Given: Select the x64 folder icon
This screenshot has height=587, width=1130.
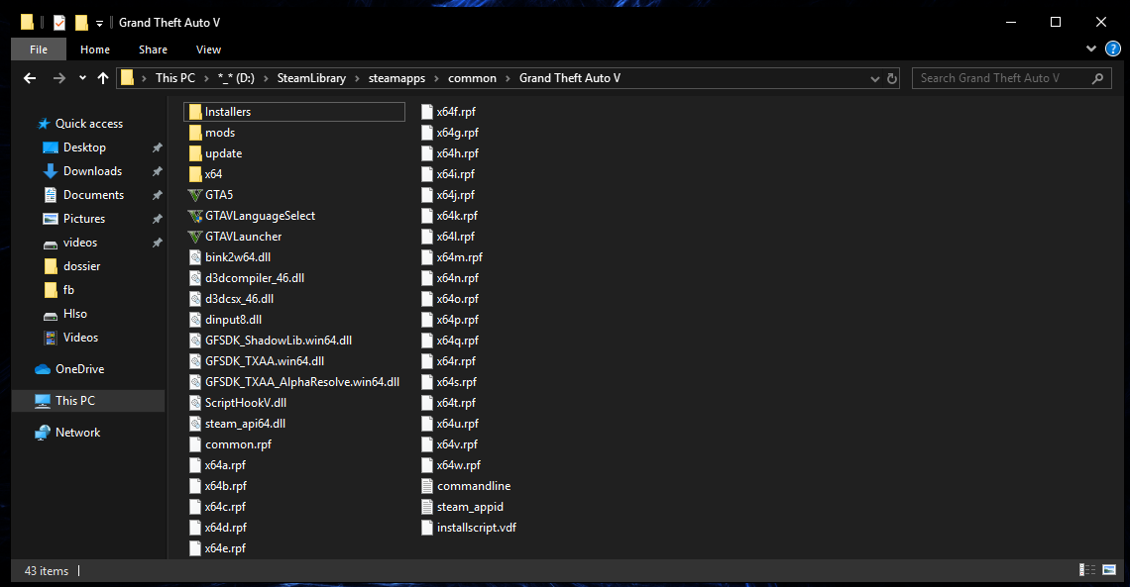Looking at the screenshot, I should pos(195,175).
